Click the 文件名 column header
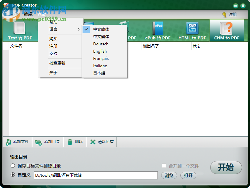This screenshot has height=188, width=250. tap(16, 46)
